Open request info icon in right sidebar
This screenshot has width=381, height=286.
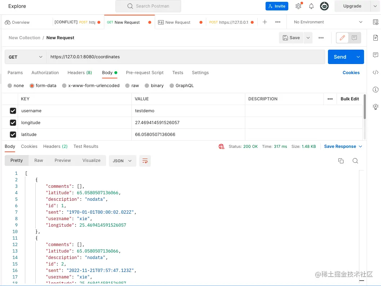tap(376, 90)
